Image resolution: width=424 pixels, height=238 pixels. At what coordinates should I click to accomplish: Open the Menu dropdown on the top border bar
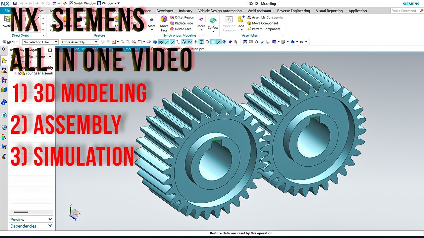(x=10, y=42)
